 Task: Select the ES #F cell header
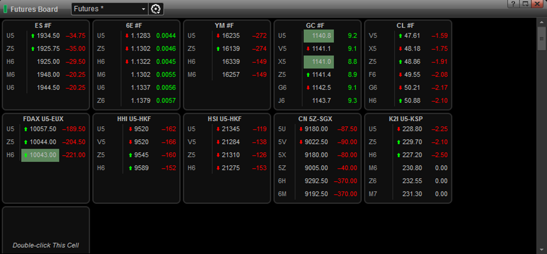(x=44, y=26)
